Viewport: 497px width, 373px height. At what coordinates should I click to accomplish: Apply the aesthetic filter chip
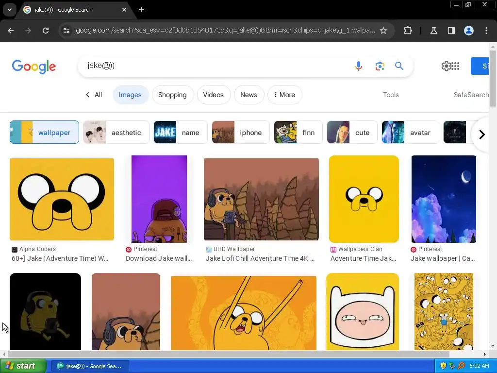tap(116, 132)
